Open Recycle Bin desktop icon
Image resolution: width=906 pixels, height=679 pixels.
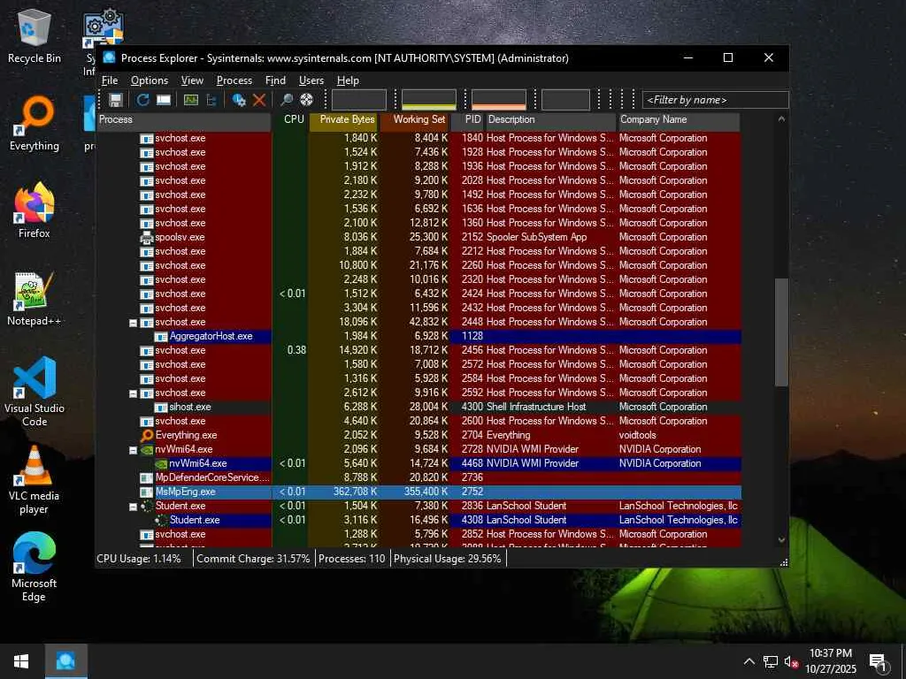[35, 35]
